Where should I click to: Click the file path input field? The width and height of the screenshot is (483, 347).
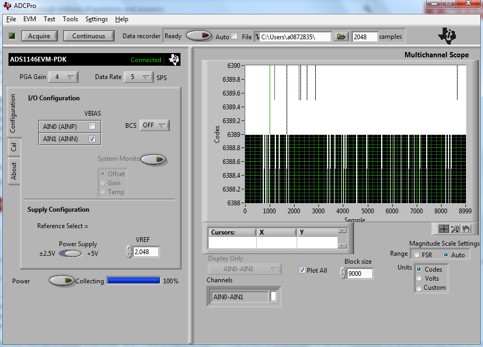tap(295, 37)
